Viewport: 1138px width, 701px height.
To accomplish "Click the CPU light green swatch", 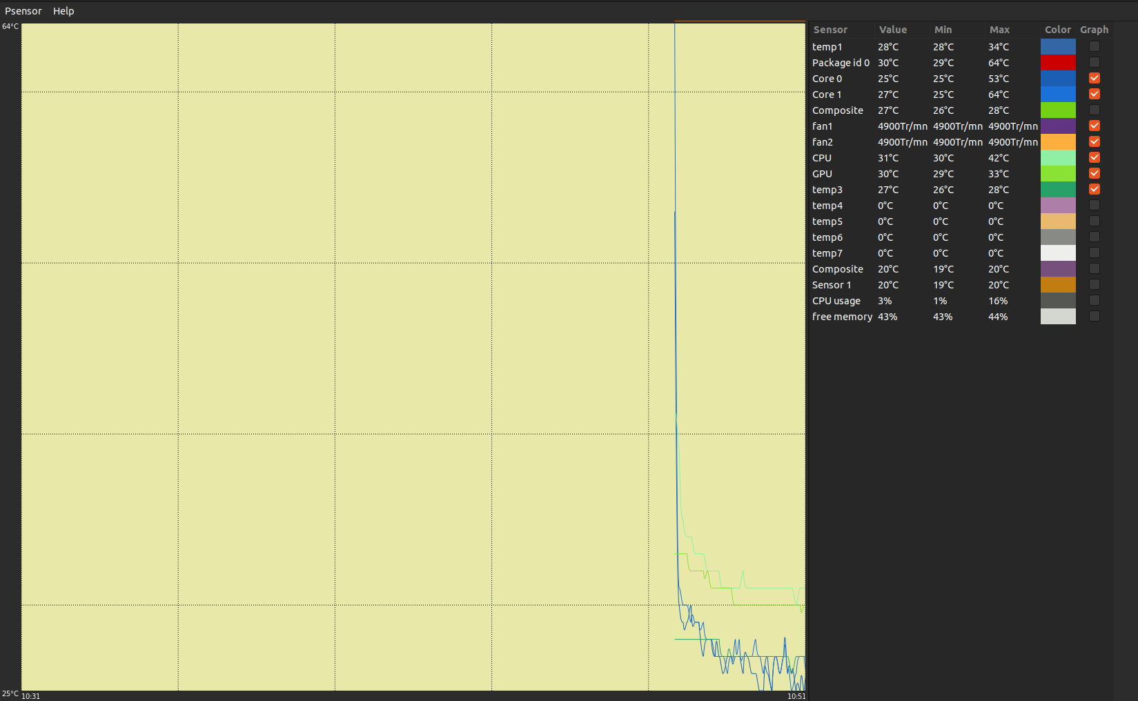I will 1058,157.
